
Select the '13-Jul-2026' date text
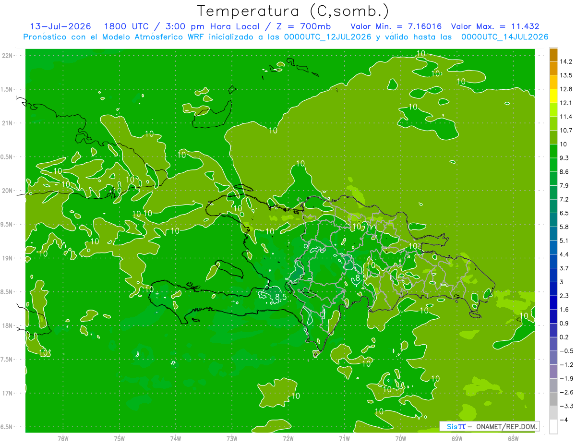[60, 26]
